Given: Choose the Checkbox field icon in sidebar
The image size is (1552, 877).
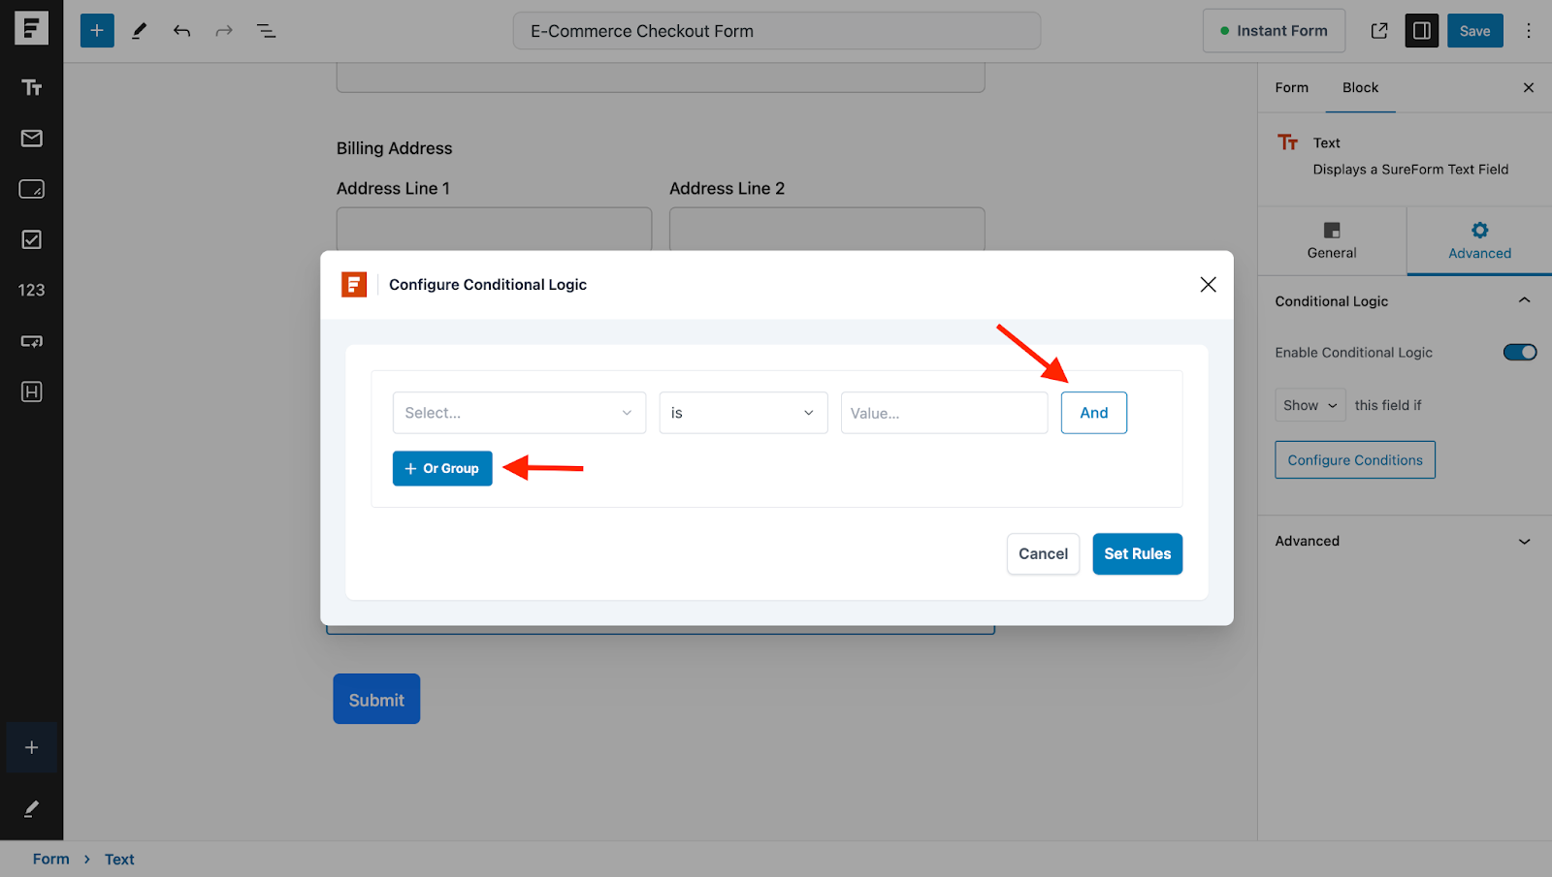Looking at the screenshot, I should pos(31,239).
